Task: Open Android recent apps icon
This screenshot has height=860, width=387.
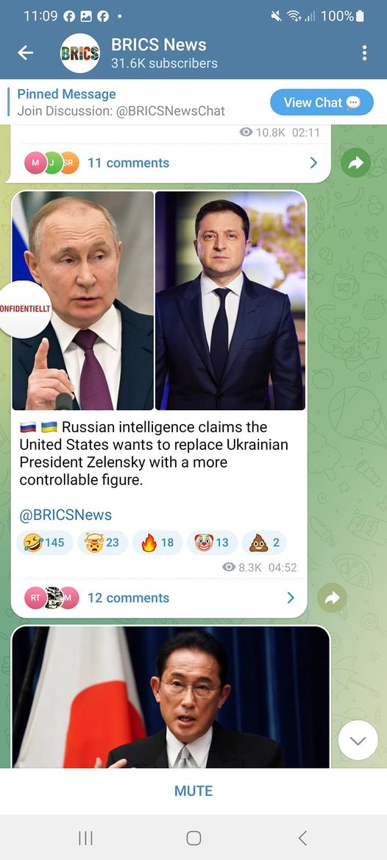Action: 85,838
